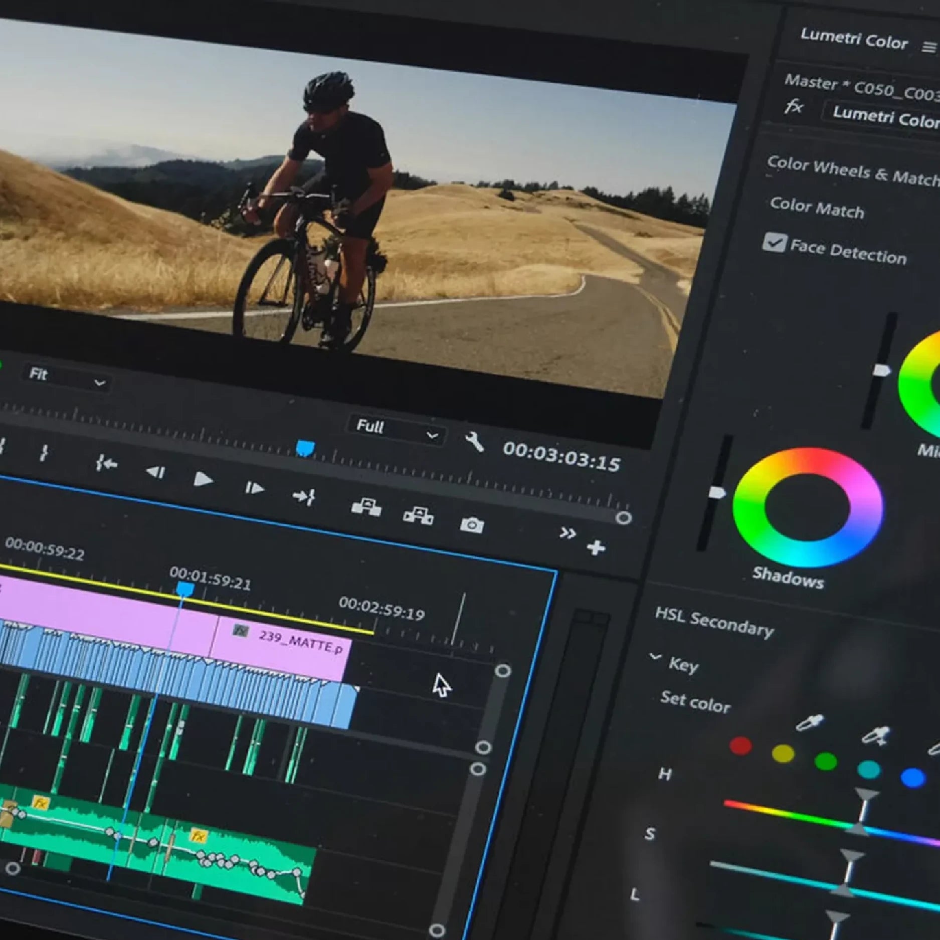Open the Full playback resolution dropdown
The image size is (940, 940).
[x=396, y=429]
